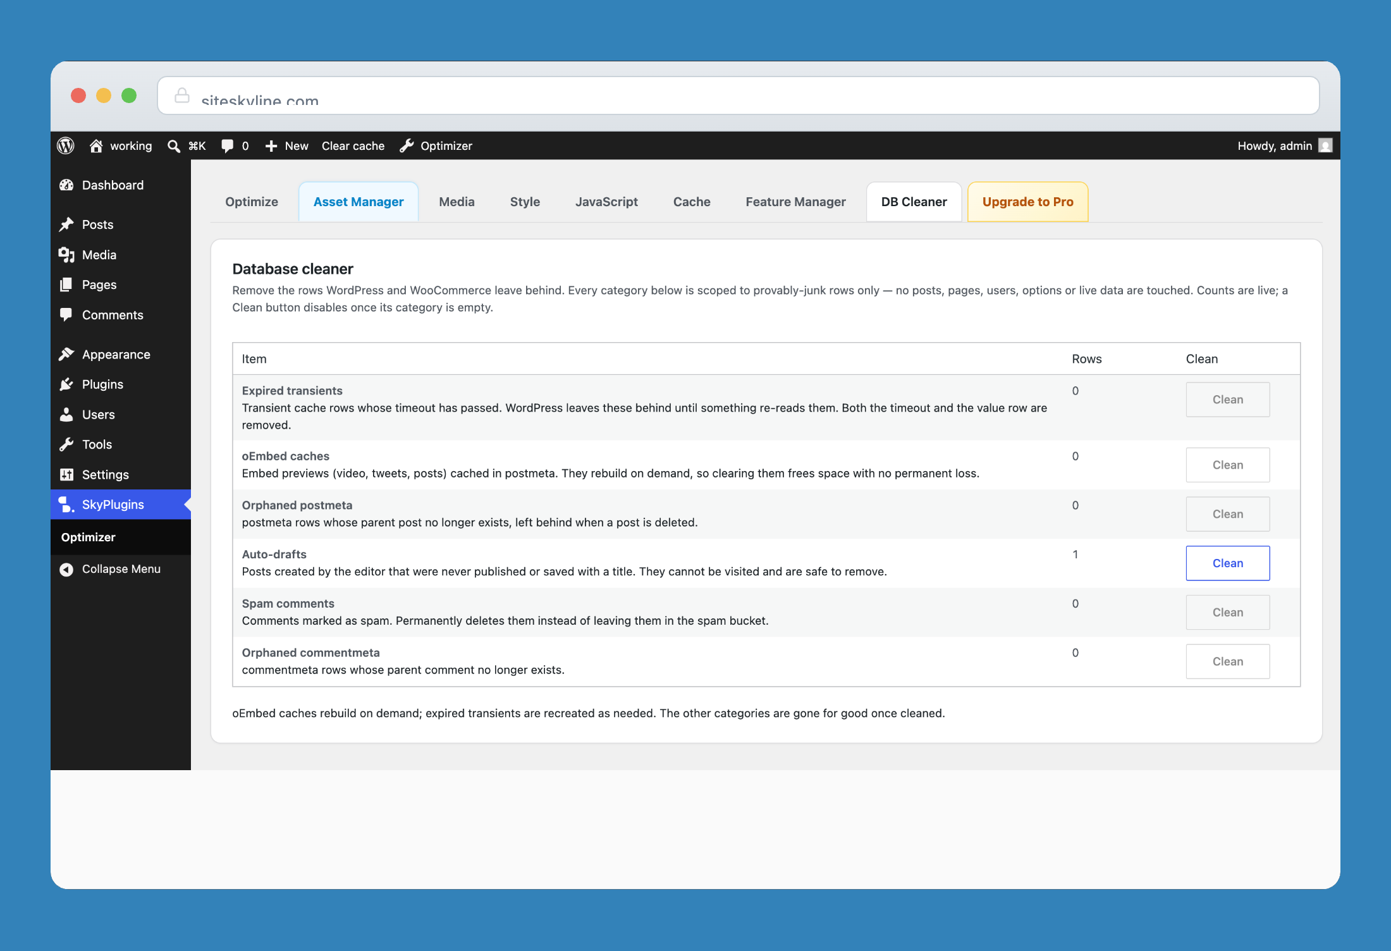Click the New text in admin bar
1391x951 pixels.
[297, 146]
